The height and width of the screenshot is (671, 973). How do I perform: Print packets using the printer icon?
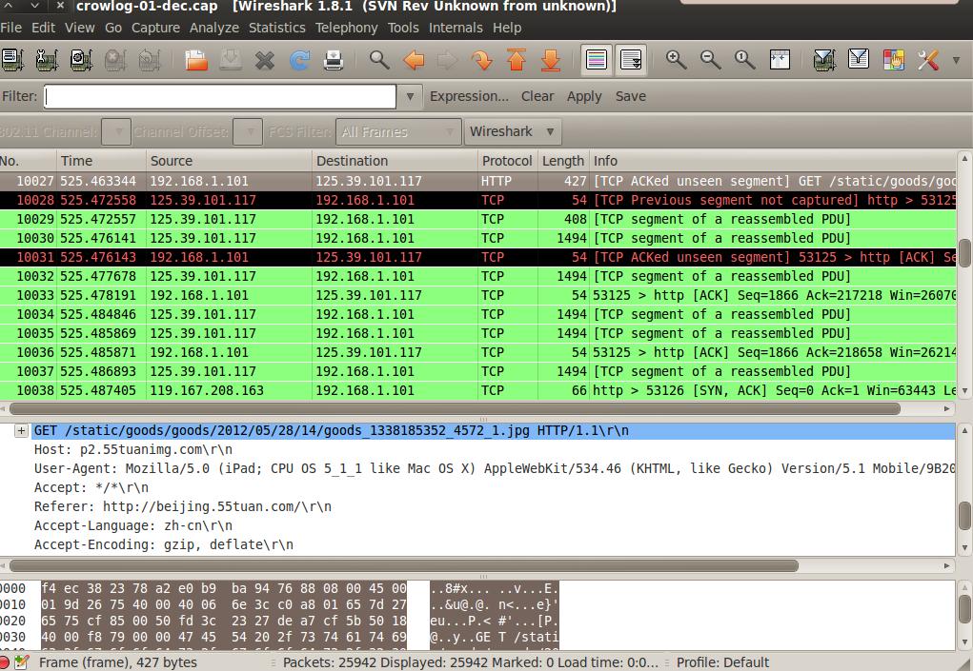tap(334, 60)
